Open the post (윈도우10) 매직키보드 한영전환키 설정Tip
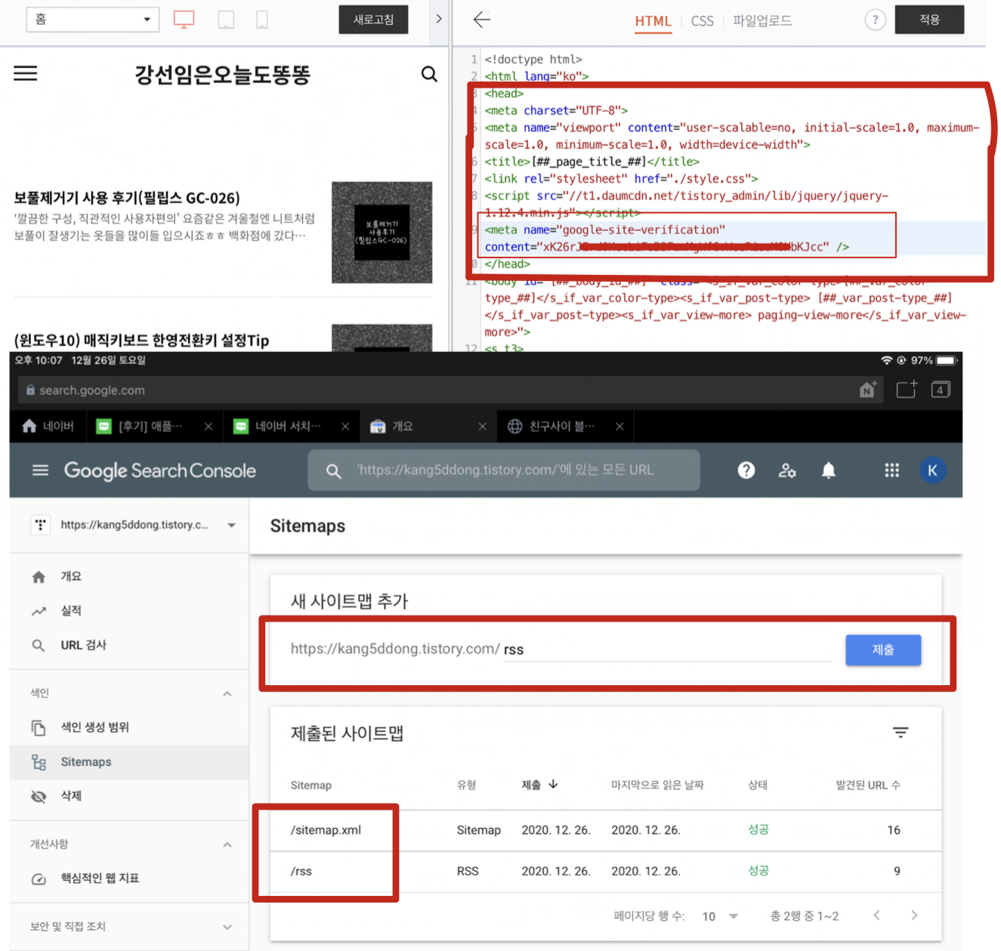 [x=141, y=341]
